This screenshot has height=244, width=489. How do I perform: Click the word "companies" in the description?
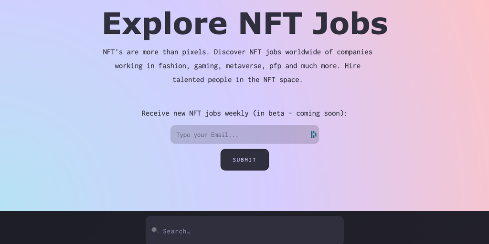tap(355, 52)
